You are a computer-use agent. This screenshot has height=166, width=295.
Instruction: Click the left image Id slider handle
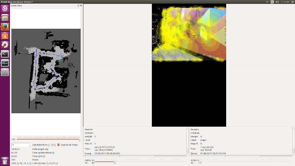(x=114, y=162)
